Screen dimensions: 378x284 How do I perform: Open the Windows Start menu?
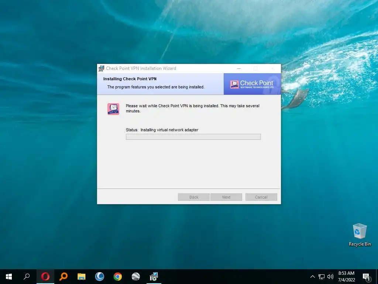[9, 277]
